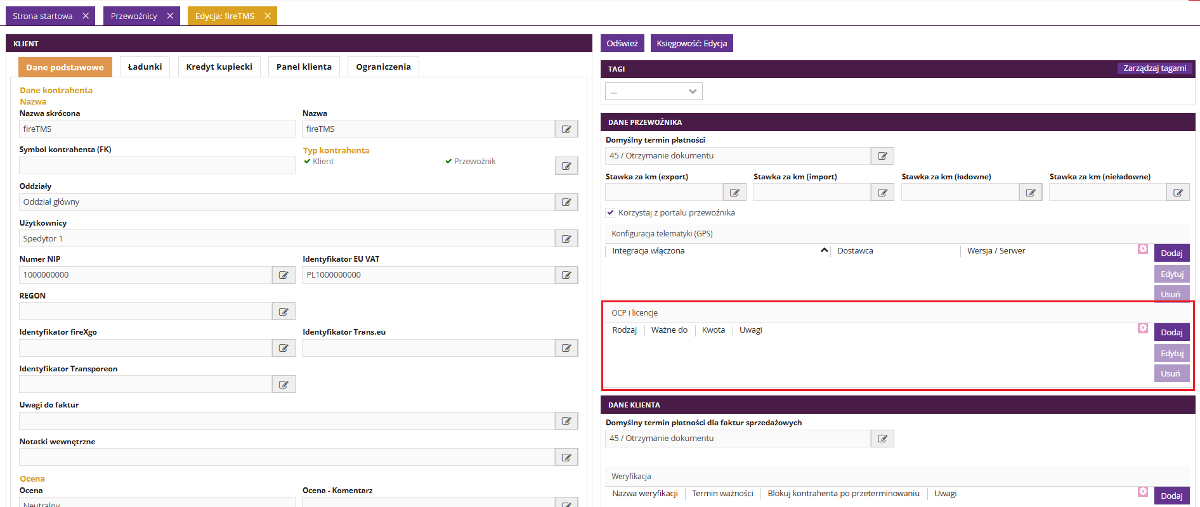Edit payment term for faktur sprzedażowych icon
The height and width of the screenshot is (507, 1200).
(882, 439)
